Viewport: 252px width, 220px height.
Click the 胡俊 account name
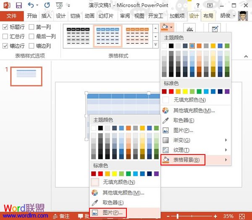(x=225, y=16)
